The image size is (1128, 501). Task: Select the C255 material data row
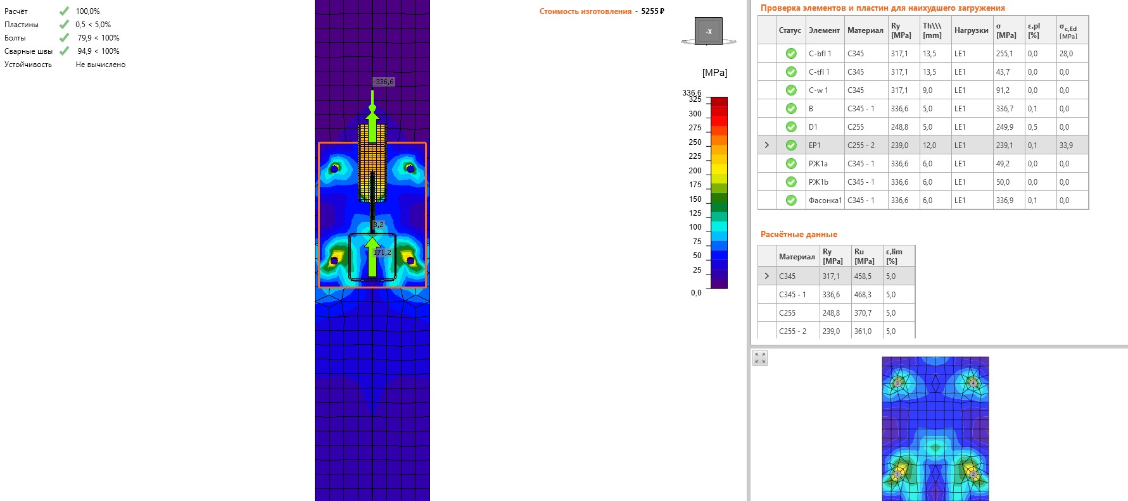point(837,313)
